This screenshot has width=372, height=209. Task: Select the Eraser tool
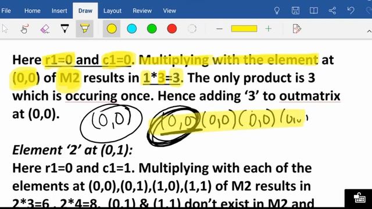pyautogui.click(x=45, y=28)
